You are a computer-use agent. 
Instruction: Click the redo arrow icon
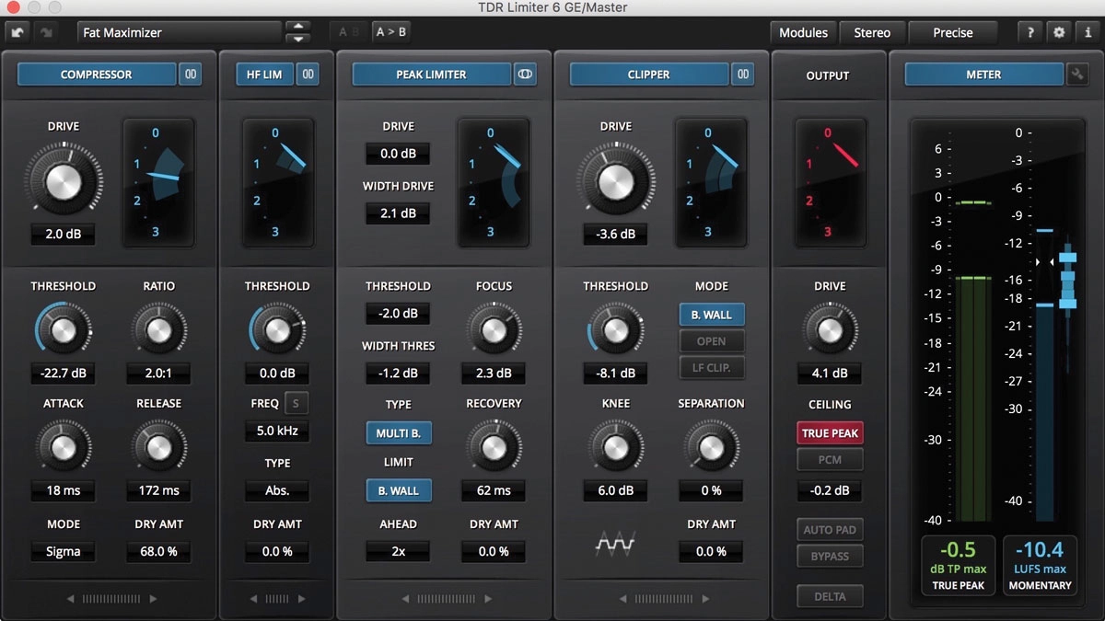point(46,32)
